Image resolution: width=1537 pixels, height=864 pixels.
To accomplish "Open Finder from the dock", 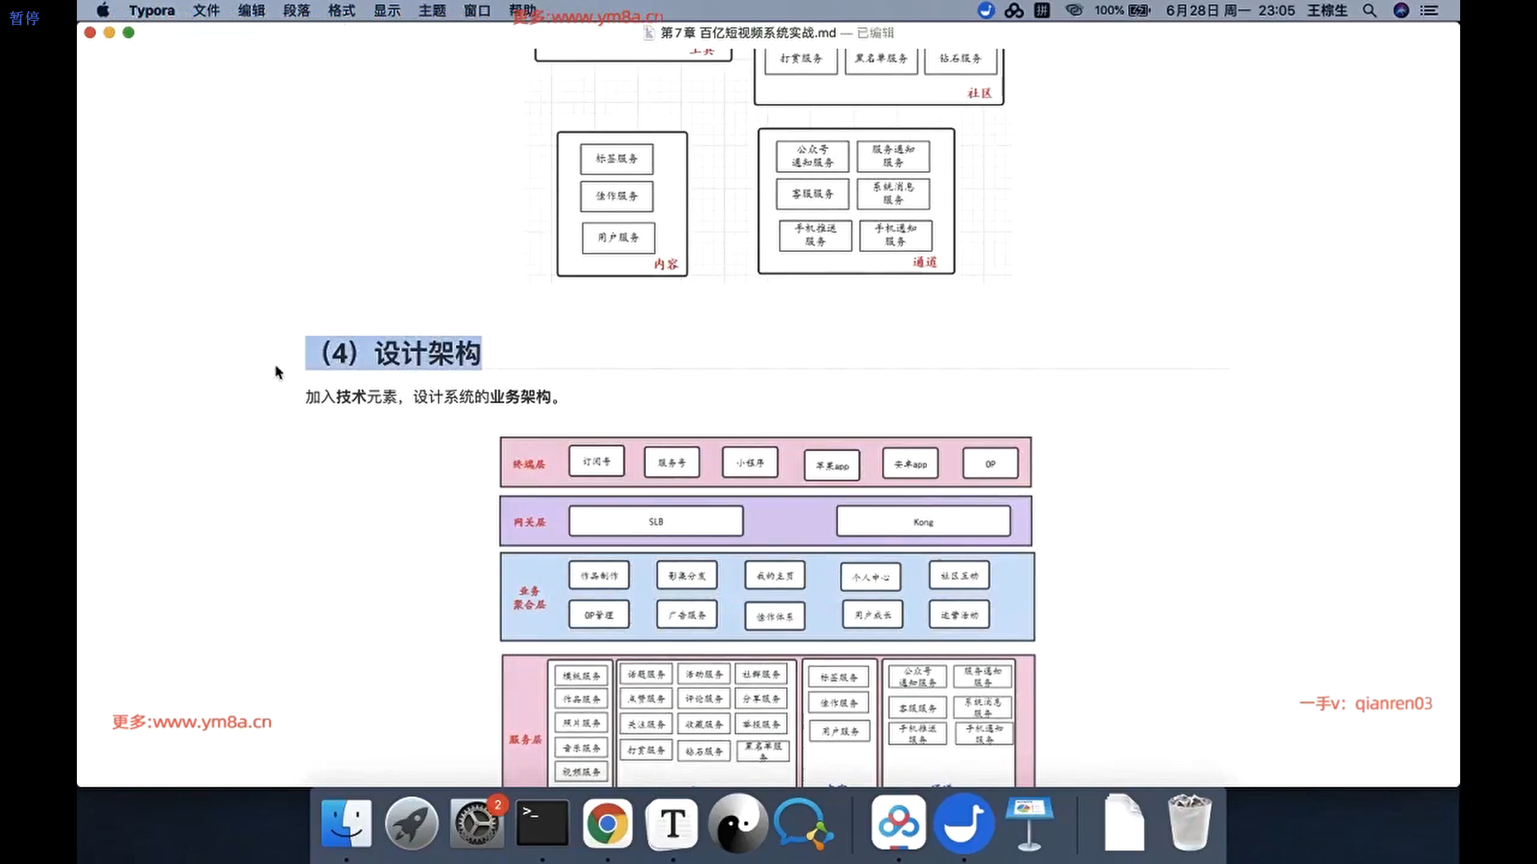I will coord(346,824).
